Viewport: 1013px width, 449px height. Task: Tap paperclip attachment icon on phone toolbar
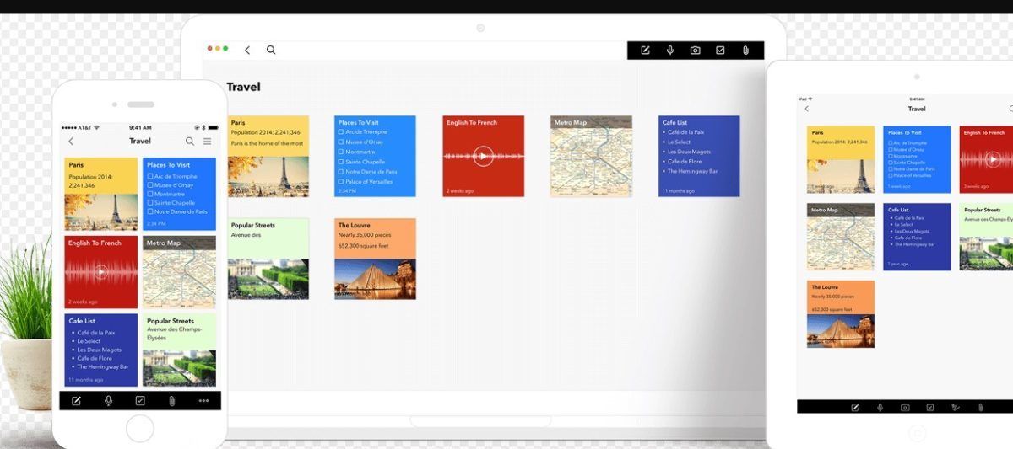[x=171, y=401]
